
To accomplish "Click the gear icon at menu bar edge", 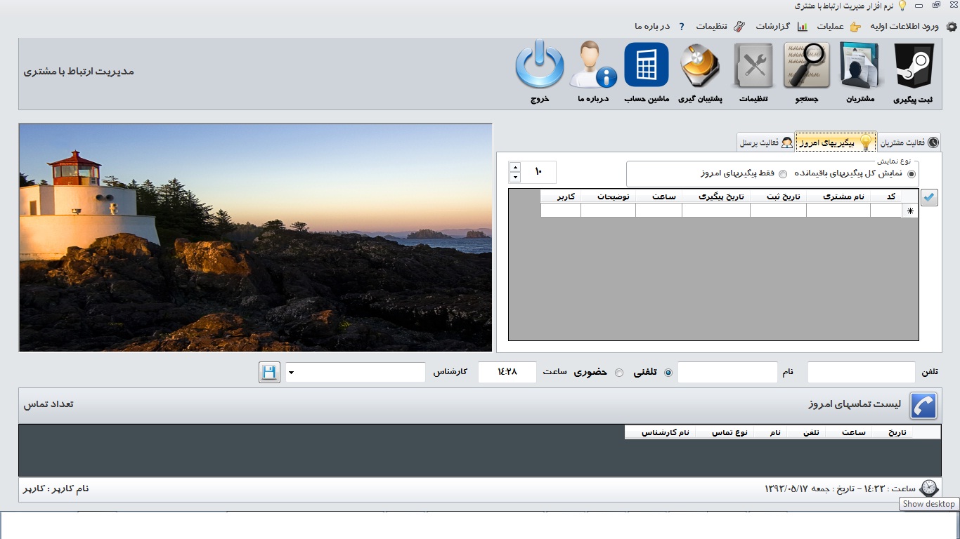I will click(x=952, y=27).
